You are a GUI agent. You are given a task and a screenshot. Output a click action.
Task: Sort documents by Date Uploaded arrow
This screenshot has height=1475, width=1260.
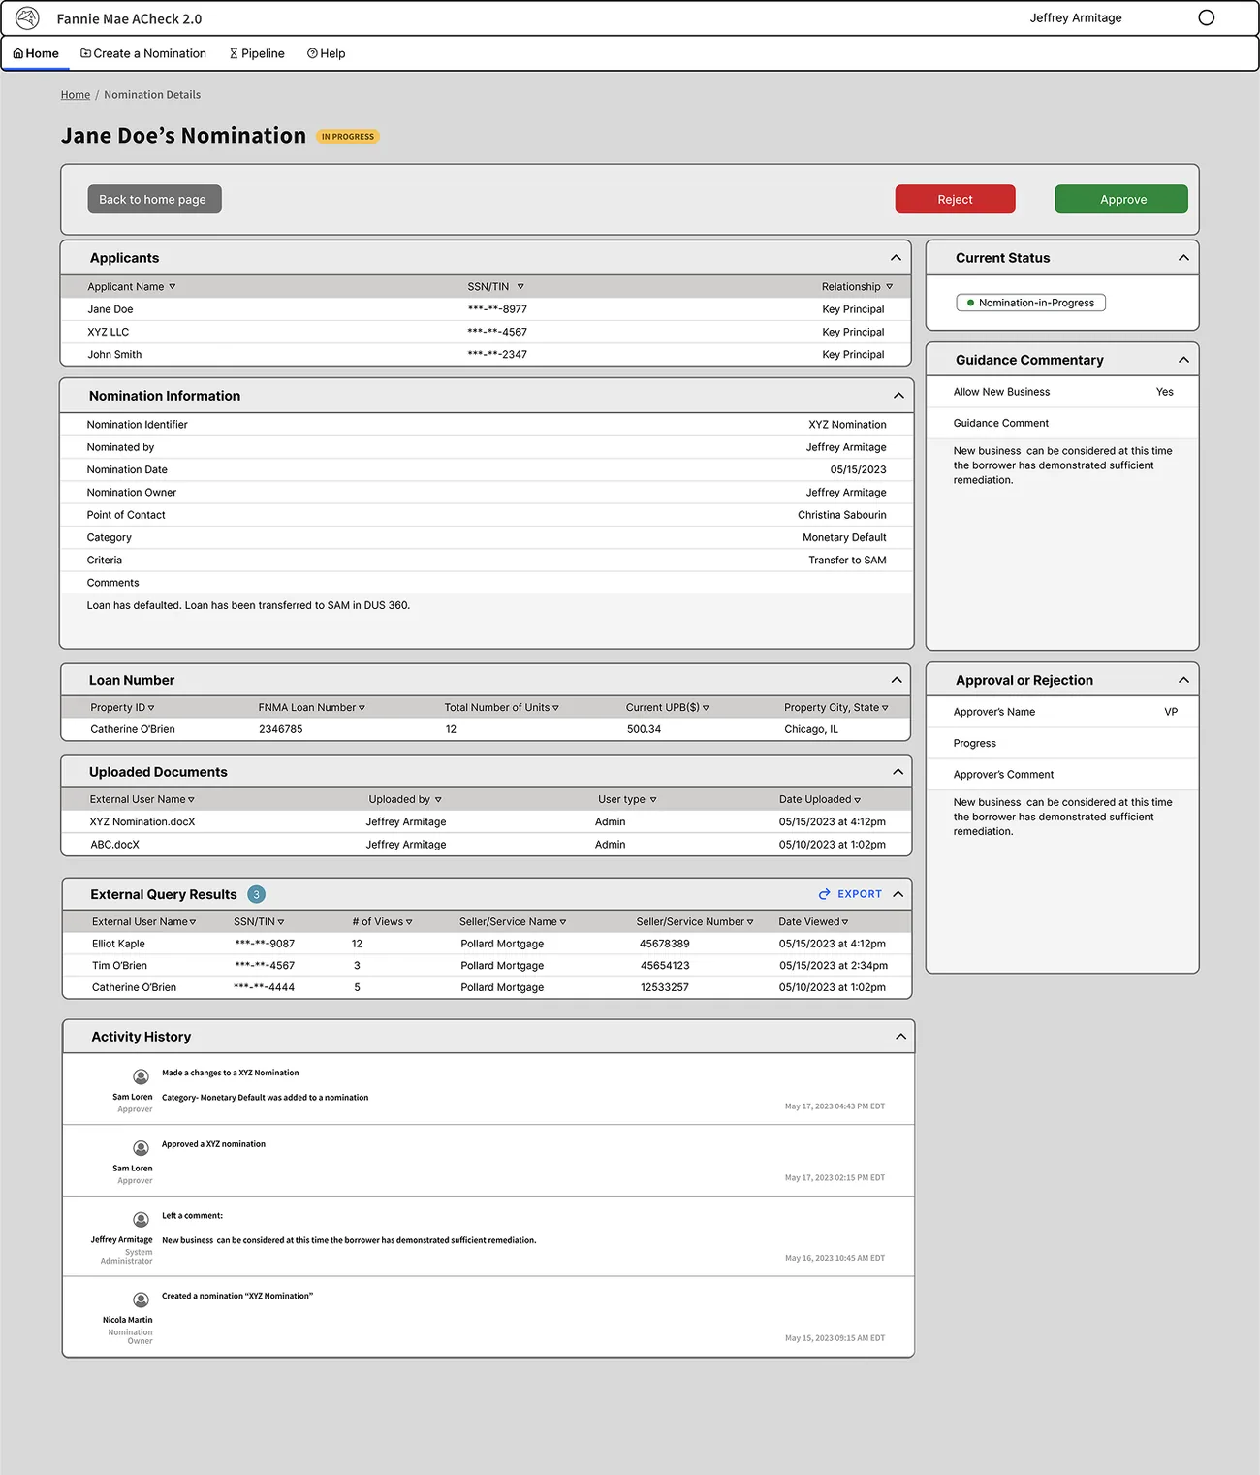[x=857, y=800]
